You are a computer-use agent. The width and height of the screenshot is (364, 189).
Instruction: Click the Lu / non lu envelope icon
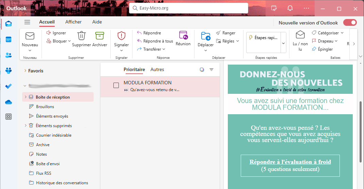(300, 35)
